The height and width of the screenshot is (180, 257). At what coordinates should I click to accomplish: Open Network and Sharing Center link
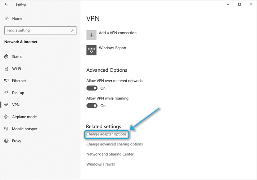110,154
